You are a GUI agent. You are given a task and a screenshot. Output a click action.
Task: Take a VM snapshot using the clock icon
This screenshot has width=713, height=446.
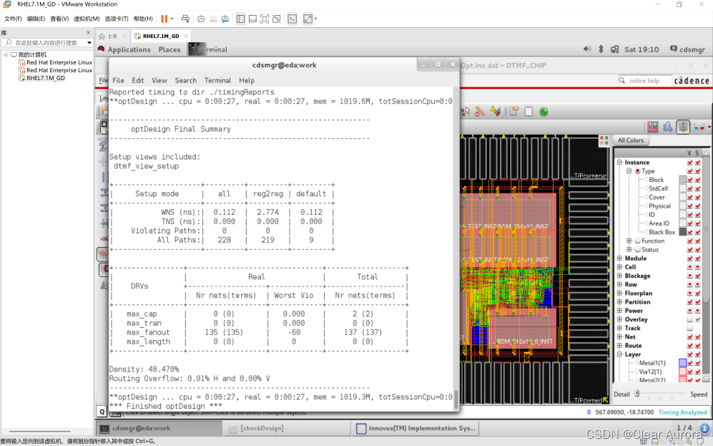(x=201, y=19)
